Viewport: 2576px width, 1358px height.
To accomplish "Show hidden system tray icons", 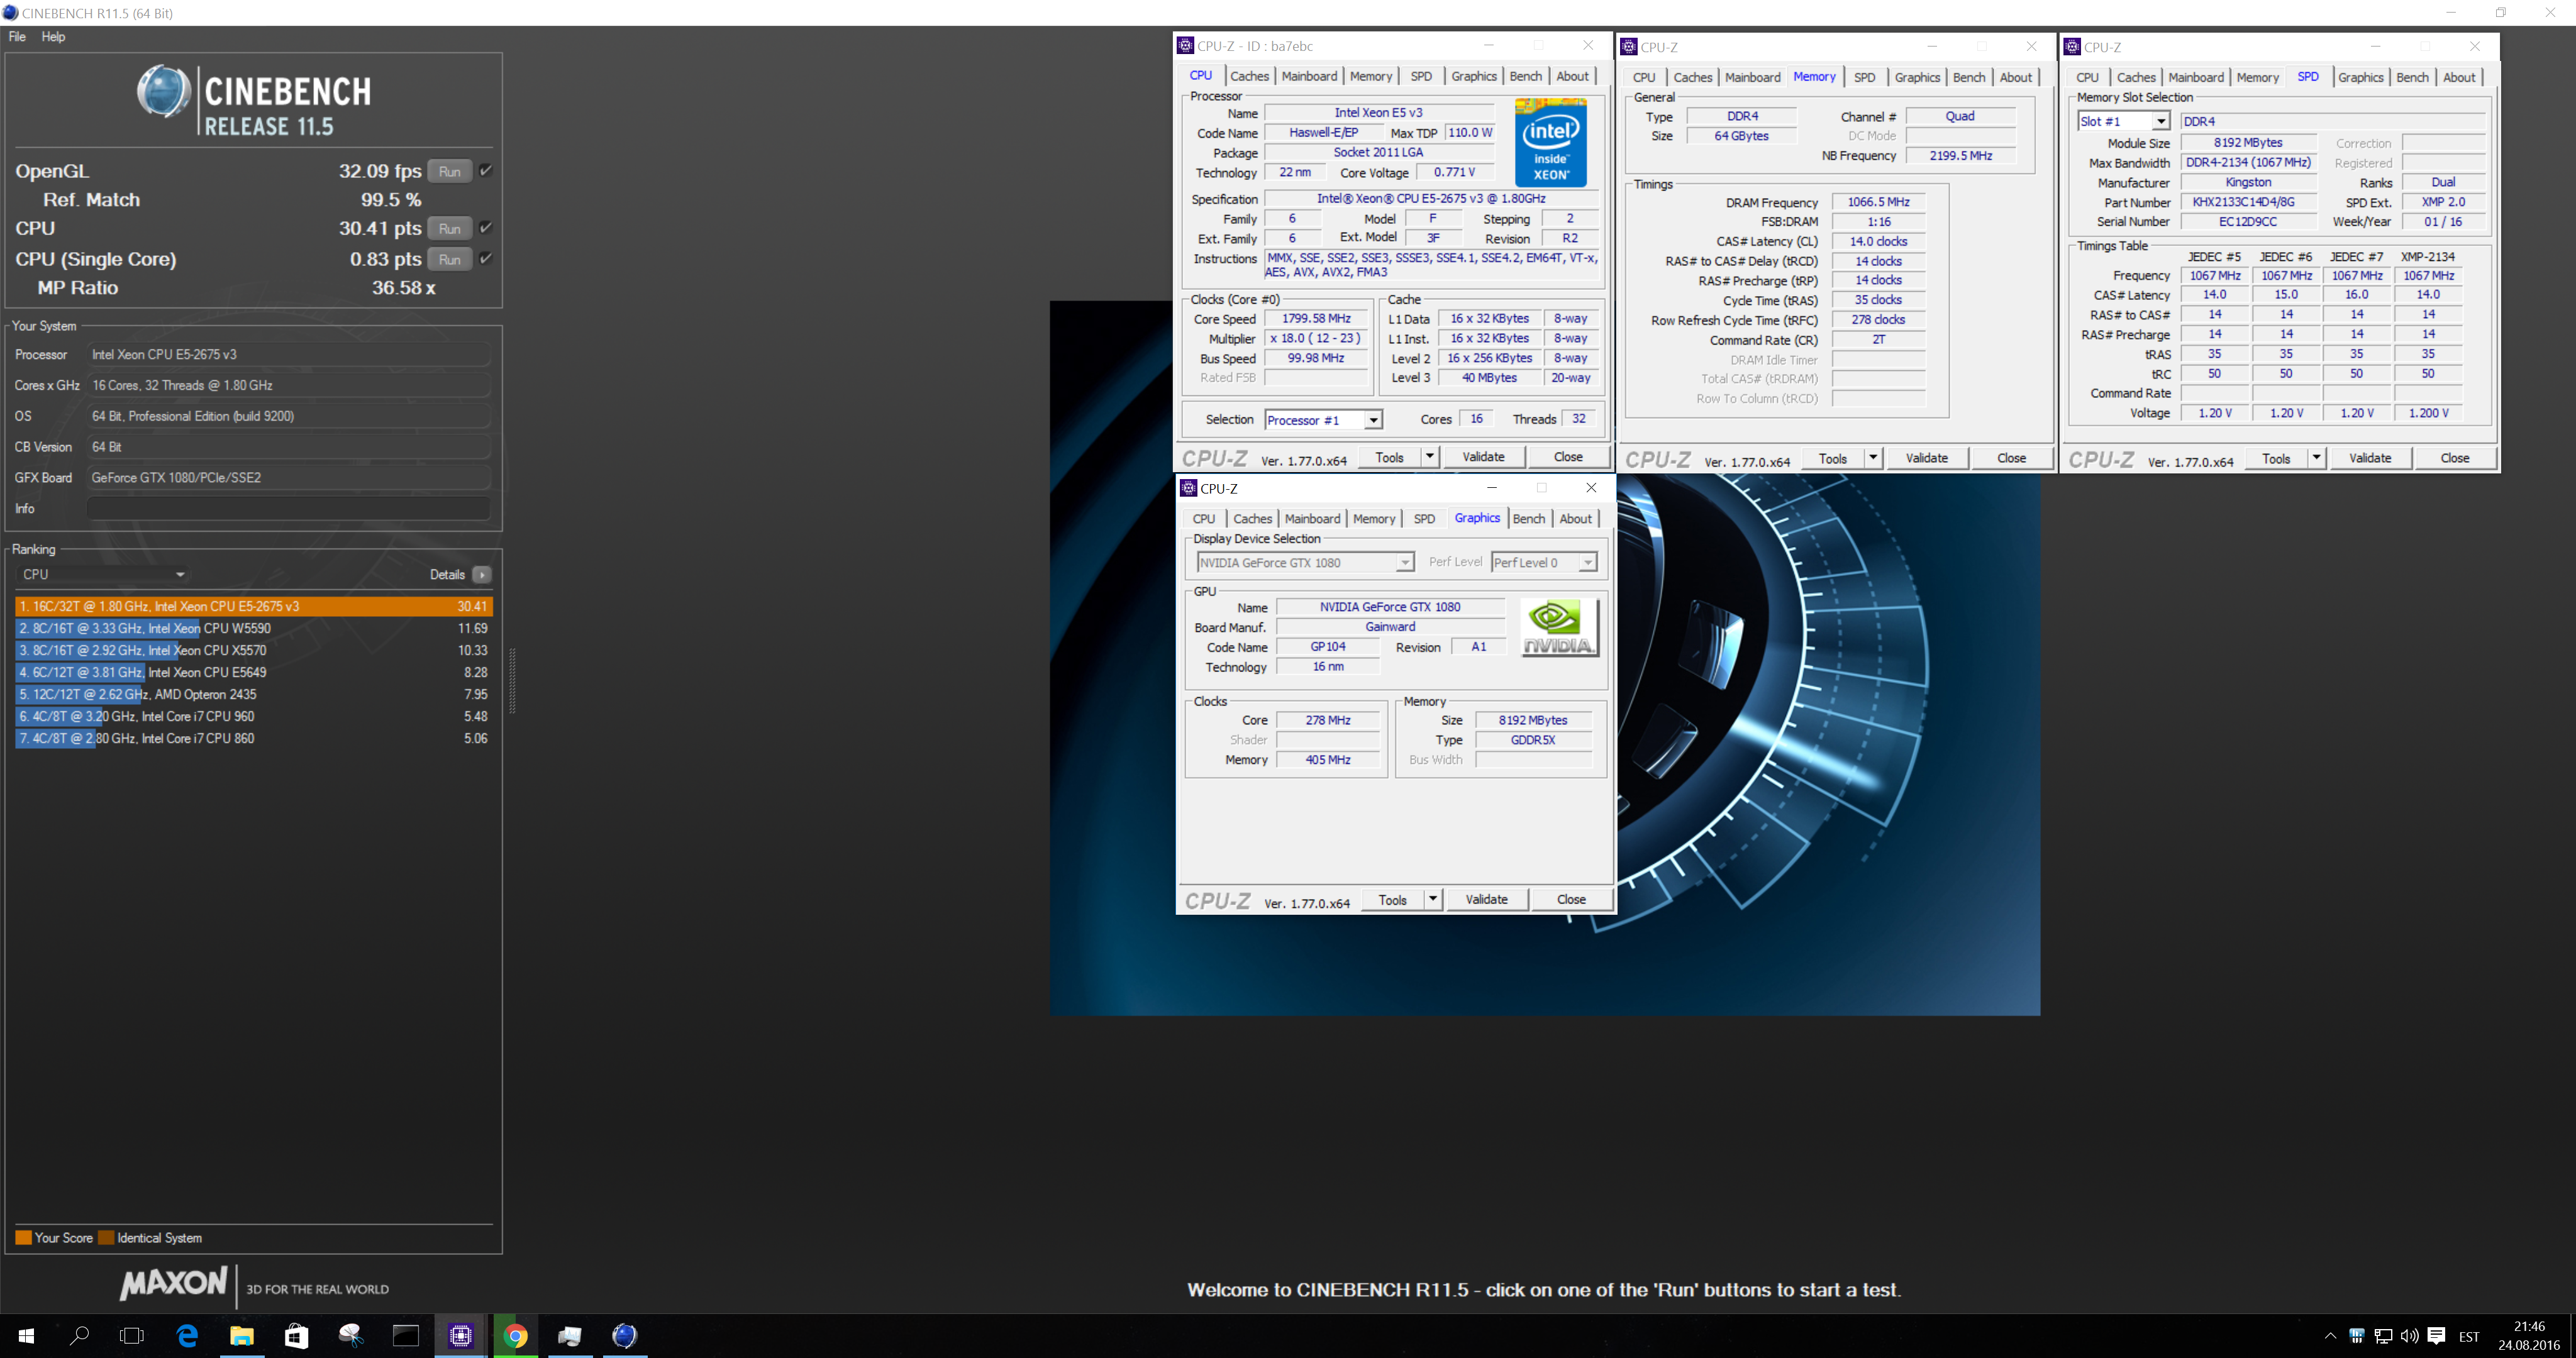I will click(2330, 1335).
